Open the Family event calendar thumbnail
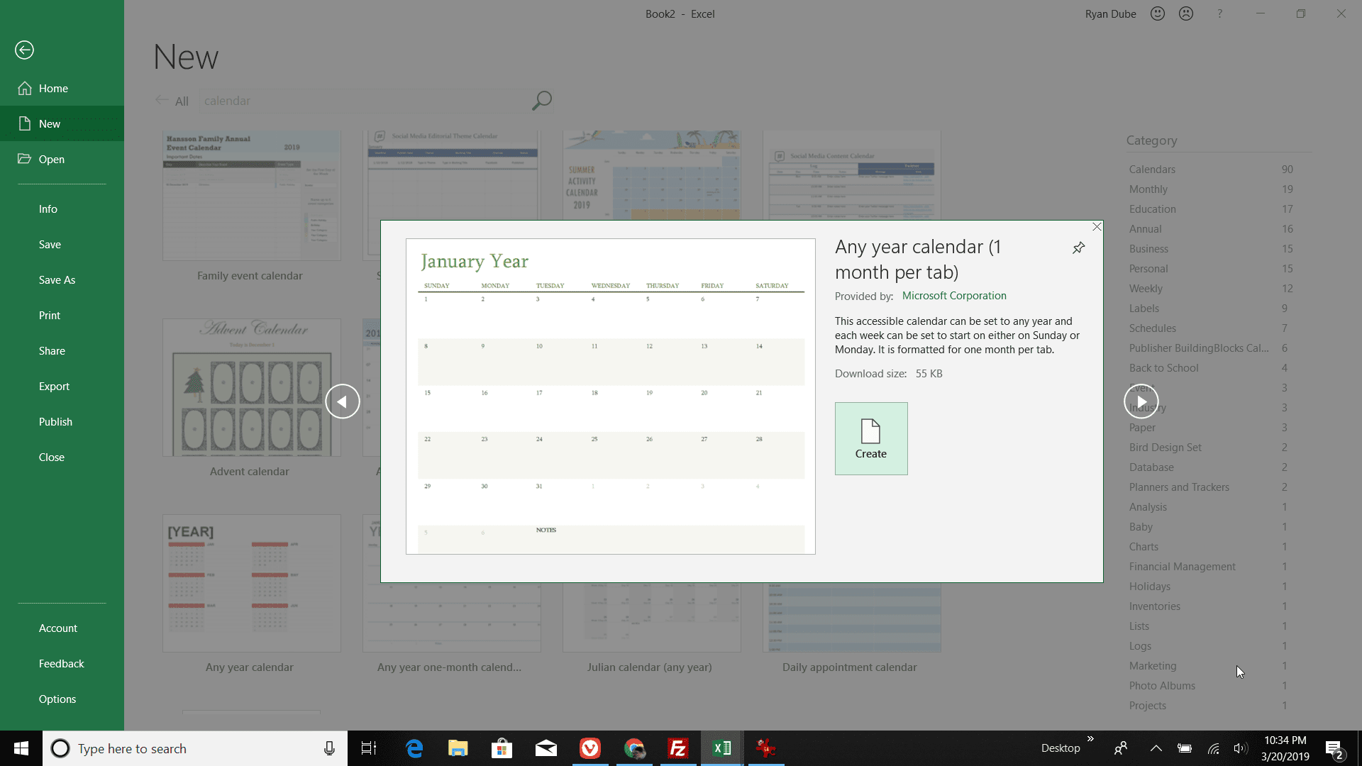1362x766 pixels. [x=251, y=195]
